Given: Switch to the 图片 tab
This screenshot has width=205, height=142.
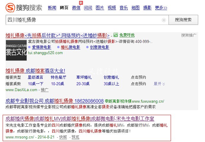Looking at the screenshot, I should coord(100,8).
